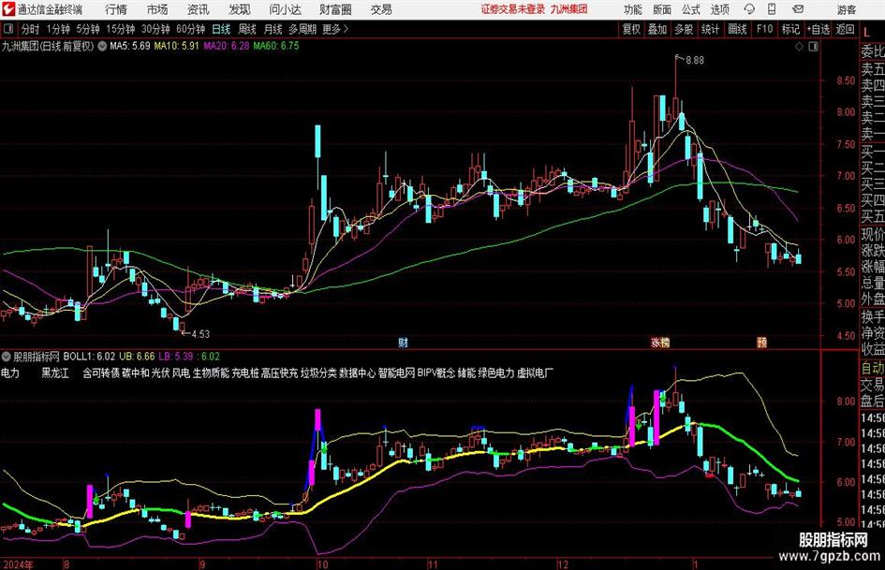This screenshot has width=885, height=570.
Task: Expand the 更多 periods dropdown
Action: [x=335, y=29]
